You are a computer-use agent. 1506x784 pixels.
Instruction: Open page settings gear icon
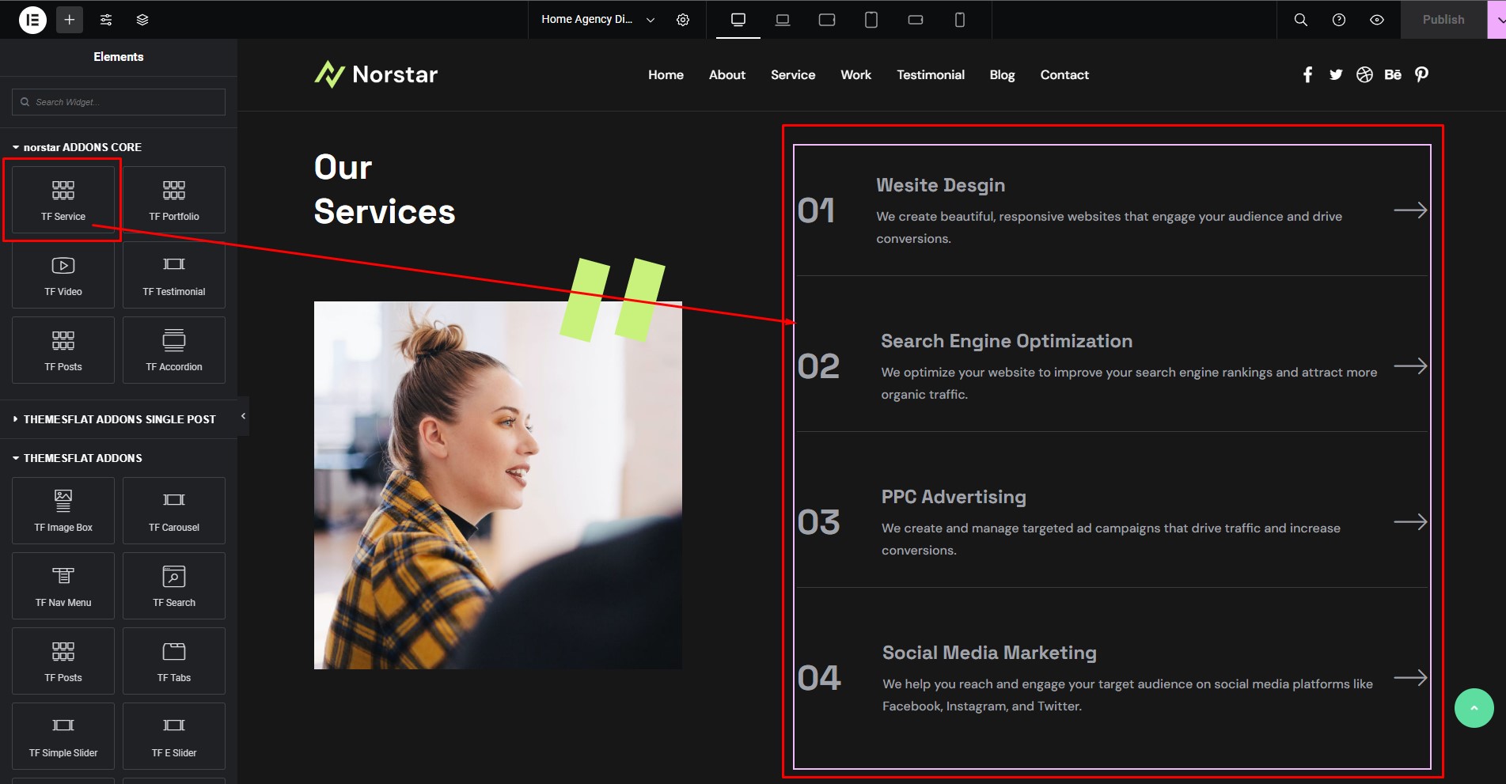pos(683,20)
